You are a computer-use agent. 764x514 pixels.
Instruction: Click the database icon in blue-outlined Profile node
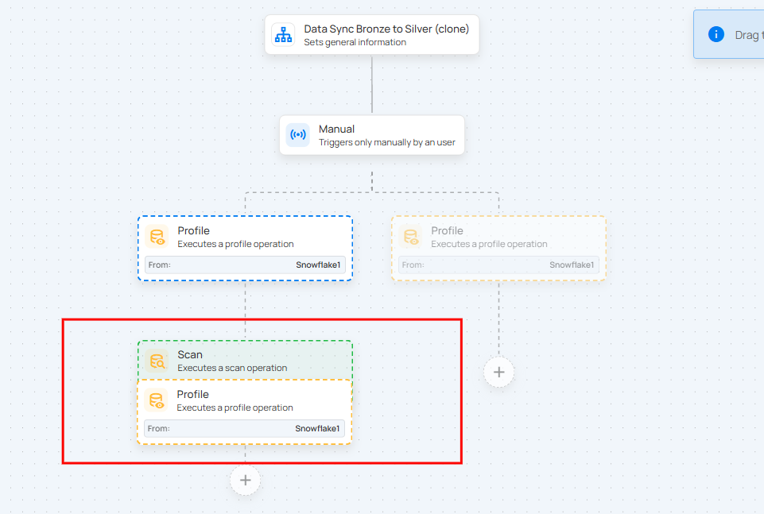(157, 237)
